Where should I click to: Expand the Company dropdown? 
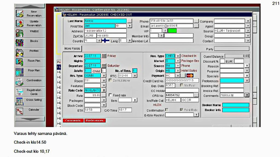pyautogui.click(x=248, y=21)
